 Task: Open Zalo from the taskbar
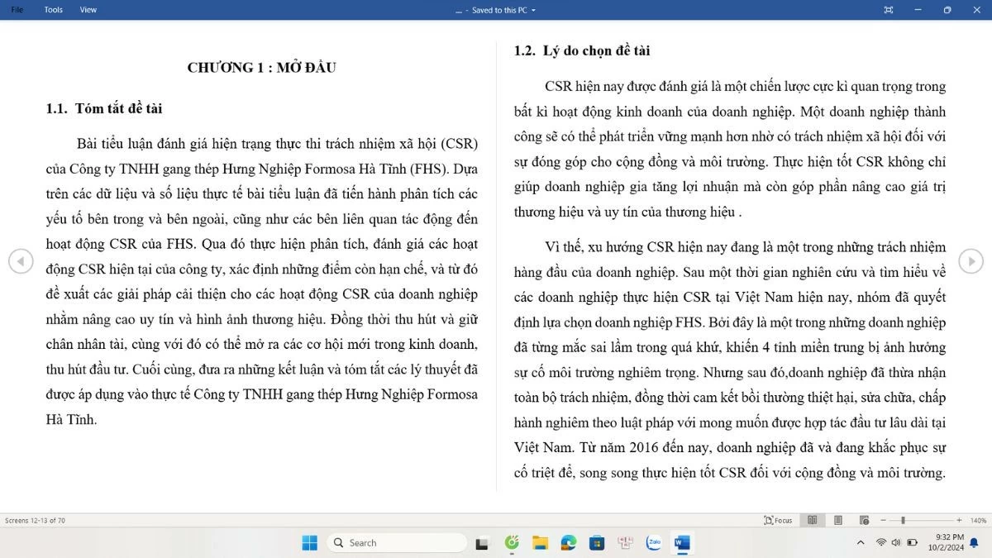654,542
